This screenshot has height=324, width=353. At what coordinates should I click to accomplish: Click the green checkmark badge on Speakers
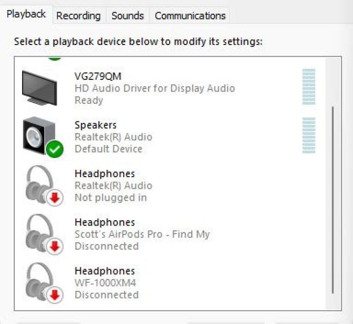[55, 149]
